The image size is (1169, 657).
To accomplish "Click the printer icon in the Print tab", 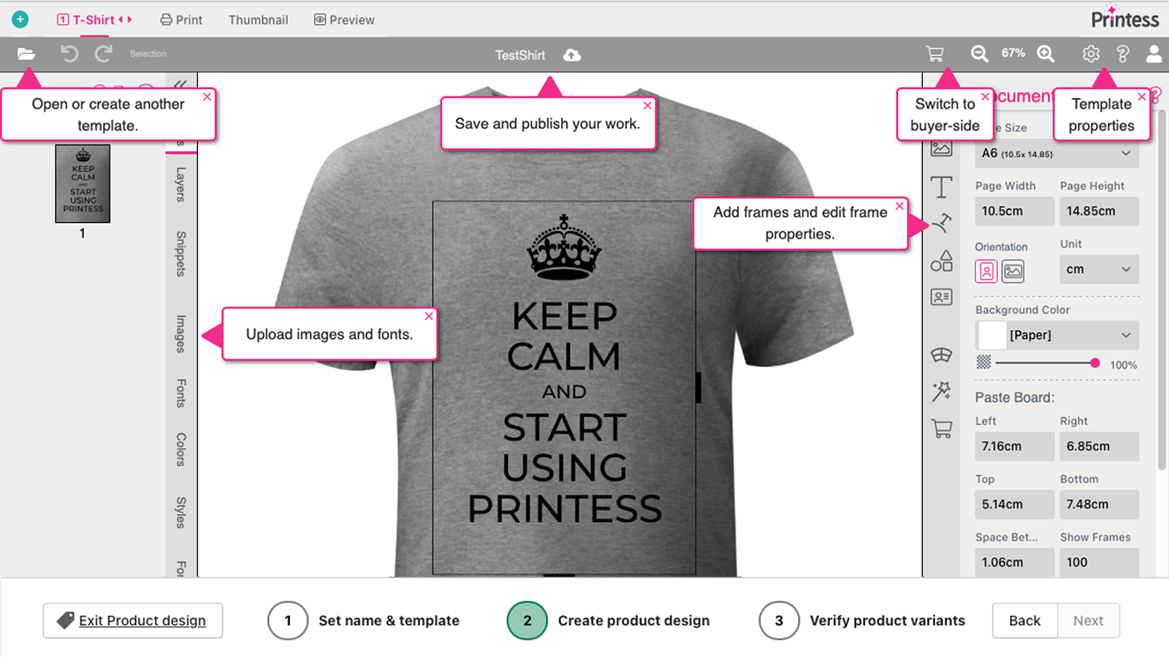I will coord(167,20).
